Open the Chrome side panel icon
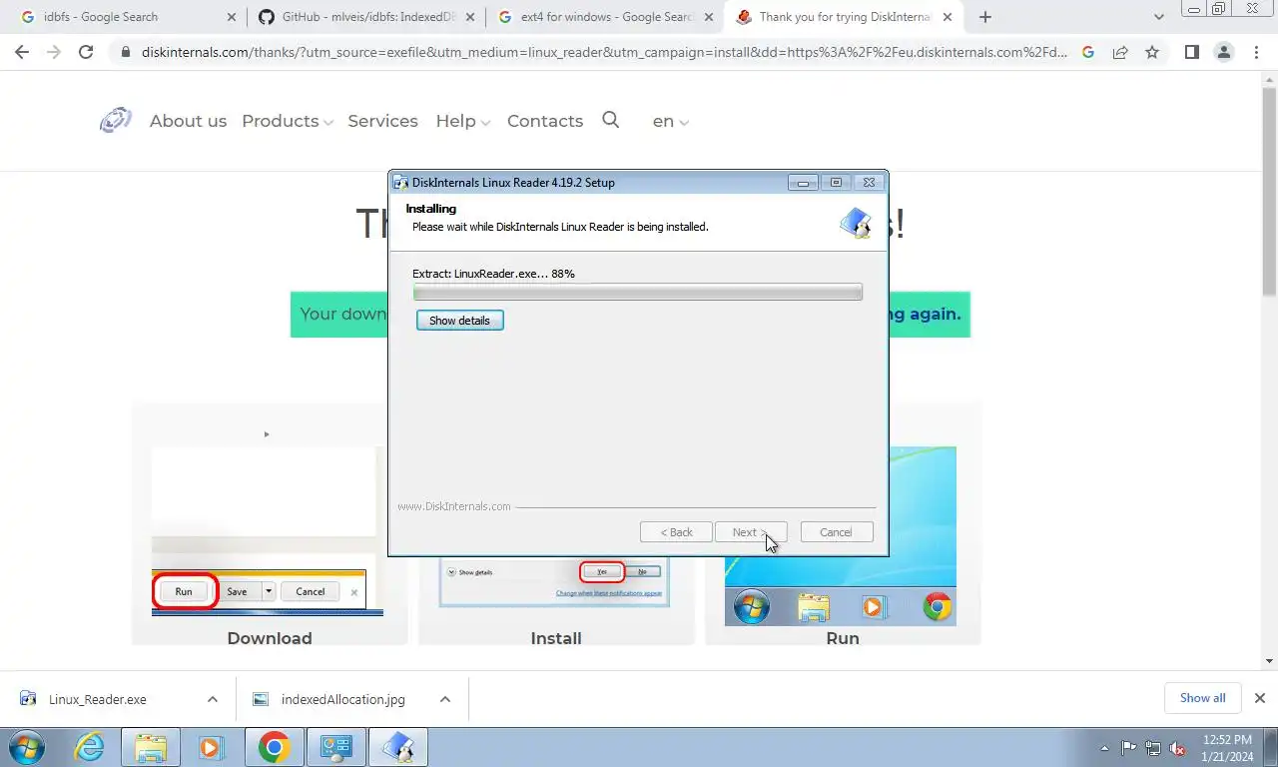The image size is (1278, 767). pyautogui.click(x=1191, y=52)
